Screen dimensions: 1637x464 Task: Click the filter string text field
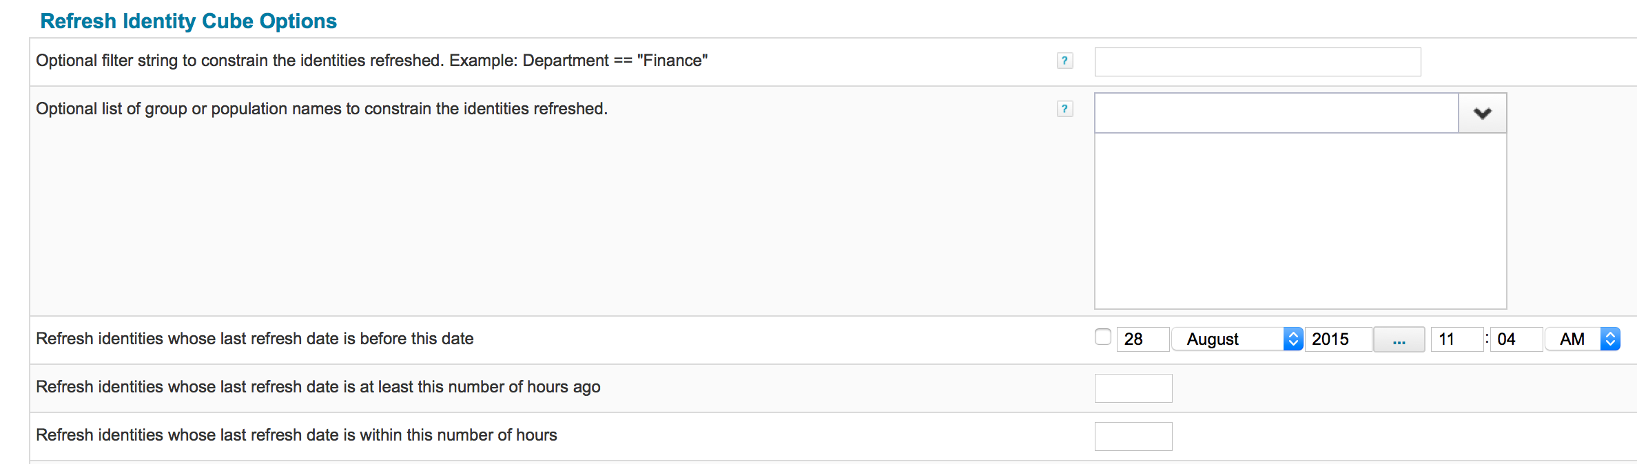(1257, 62)
